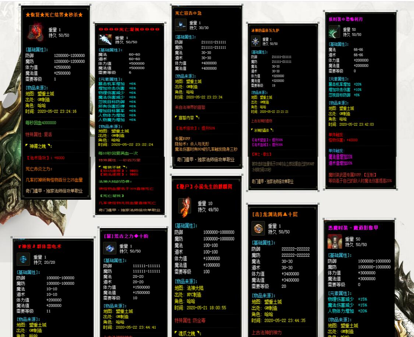Click the ★恢复★死亡结界★秒杀★ title
This screenshot has height=337, width=414.
[54, 15]
